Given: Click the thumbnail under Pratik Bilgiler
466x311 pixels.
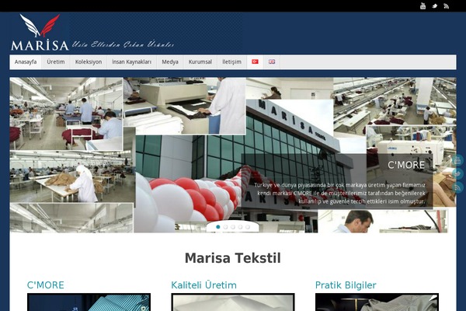Looking at the screenshot, I should [x=377, y=302].
